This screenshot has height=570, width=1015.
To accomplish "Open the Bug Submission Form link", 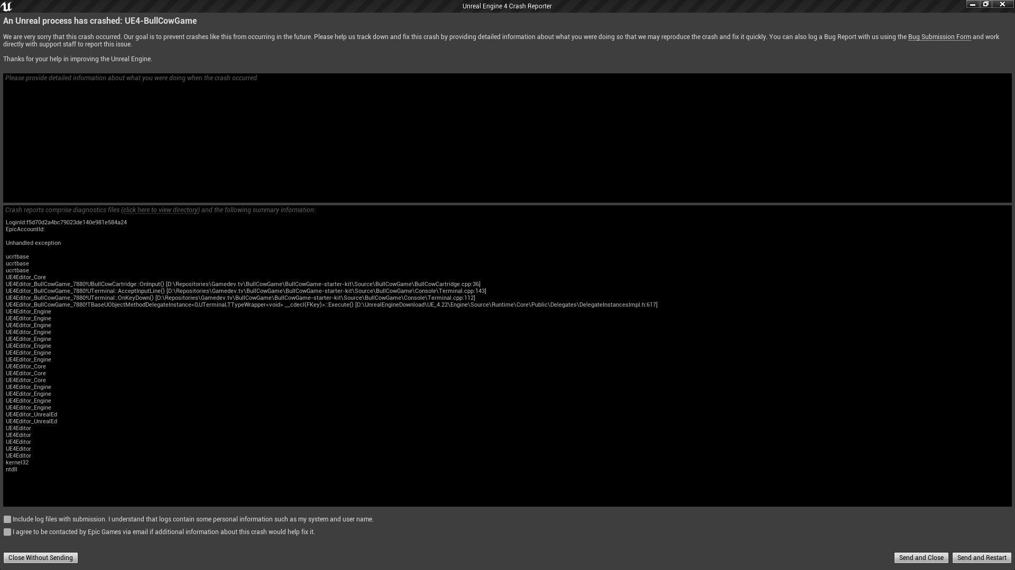I will 939,36.
